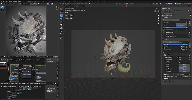This screenshot has width=192, height=100.
Task: Select the Add Cube tool in viewport toolbar
Action: (61, 34)
